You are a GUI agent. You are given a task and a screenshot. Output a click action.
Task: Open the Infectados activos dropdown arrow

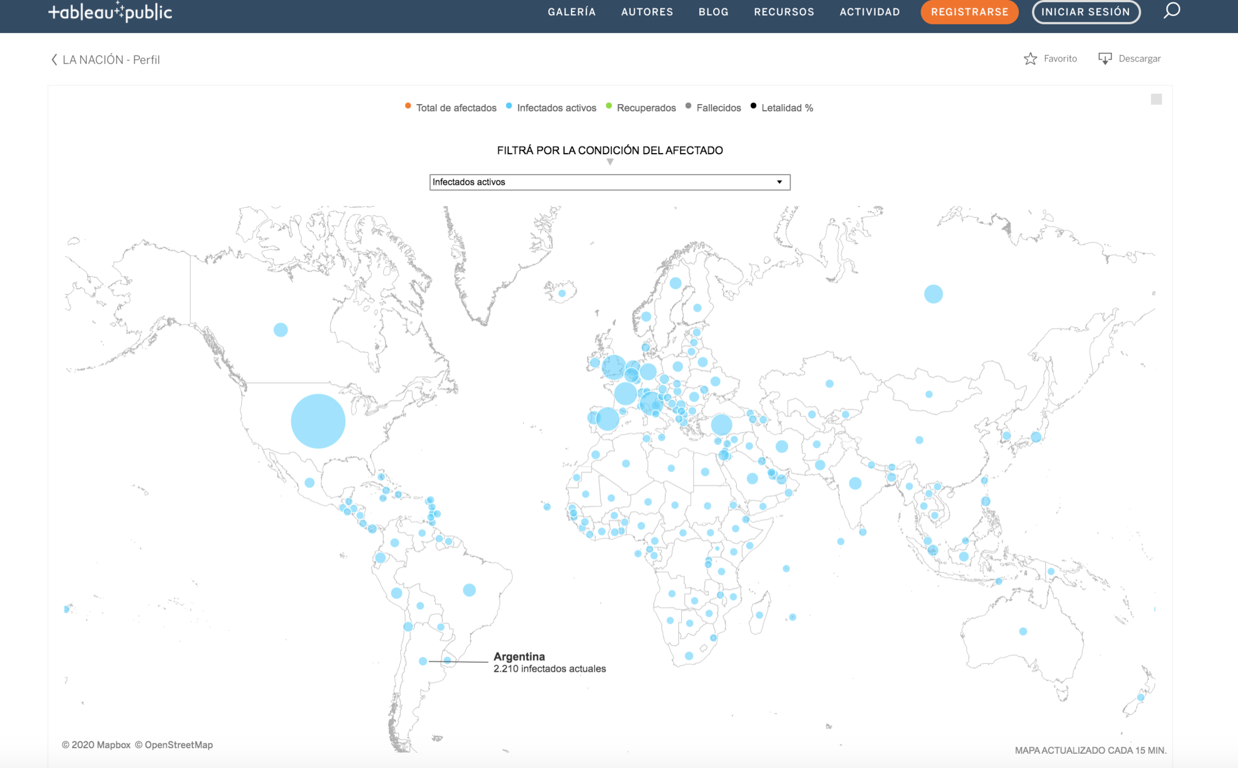779,182
